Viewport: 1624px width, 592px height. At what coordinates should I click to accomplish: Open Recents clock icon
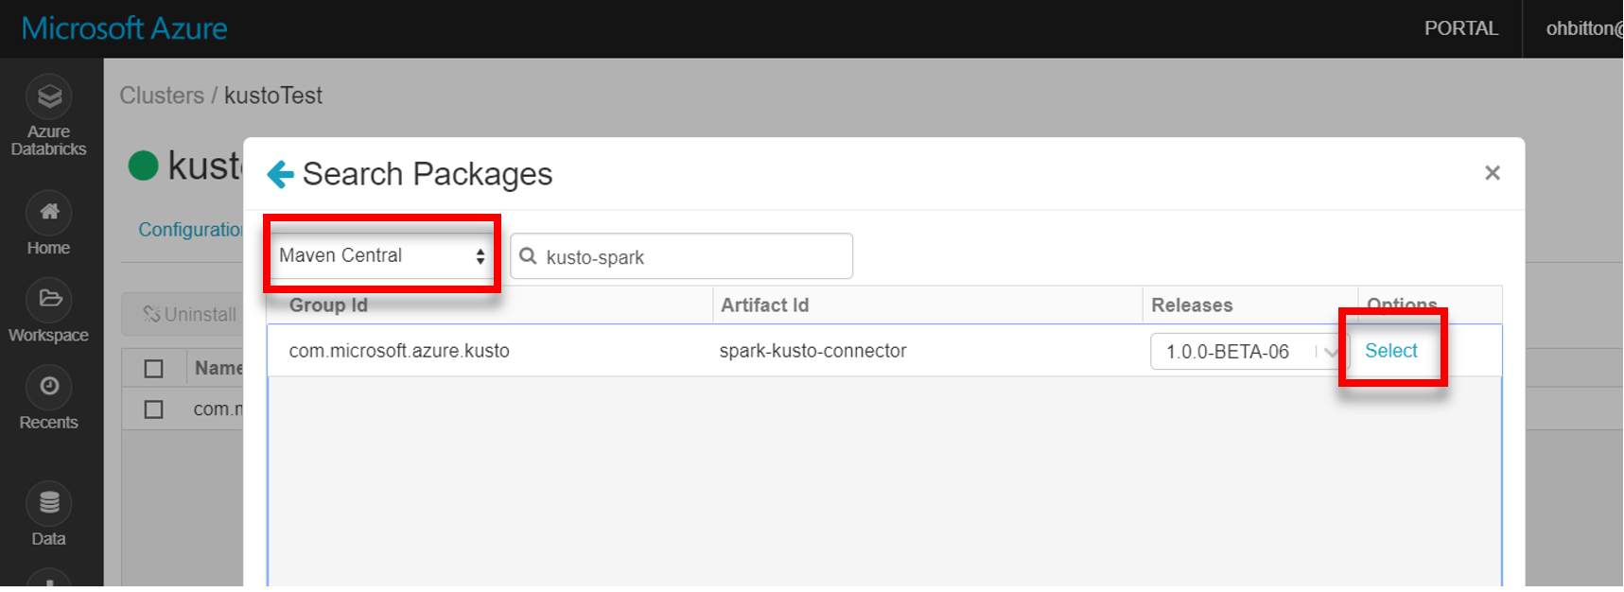click(49, 387)
